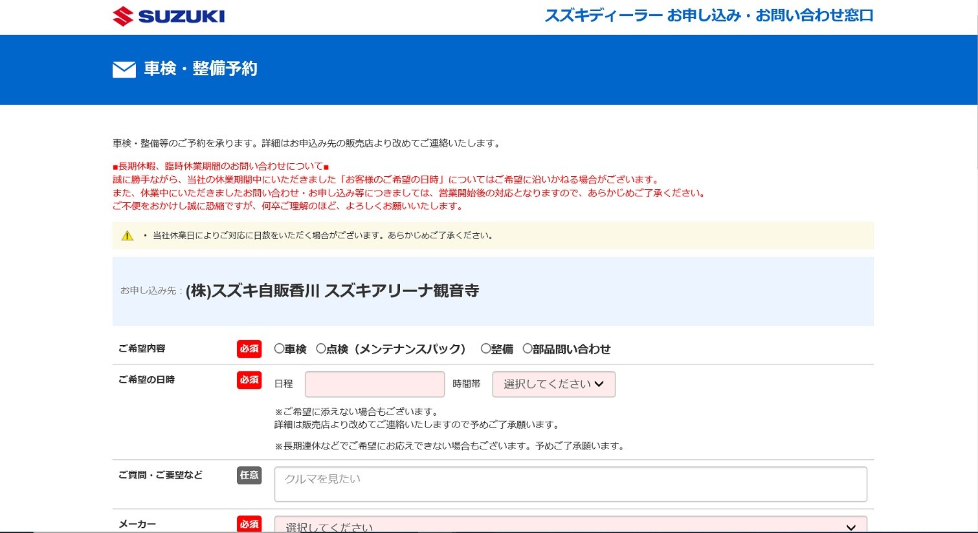Image resolution: width=978 pixels, height=533 pixels.
Task: Click the red 必須 badge beside メーカー
Action: click(249, 524)
